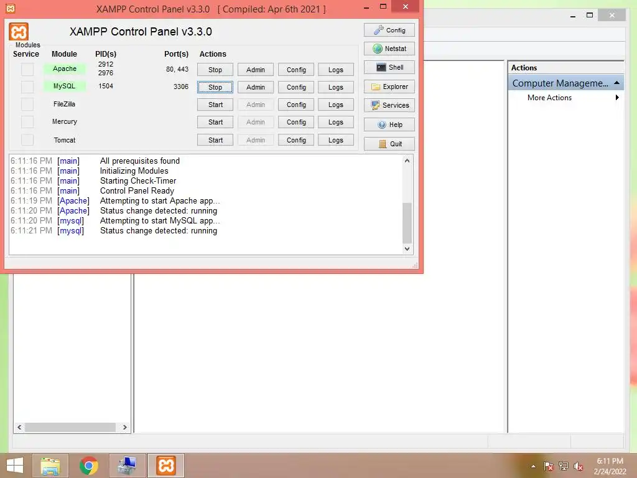Open the Tomcat Logs menu
637x478 pixels.
point(336,140)
